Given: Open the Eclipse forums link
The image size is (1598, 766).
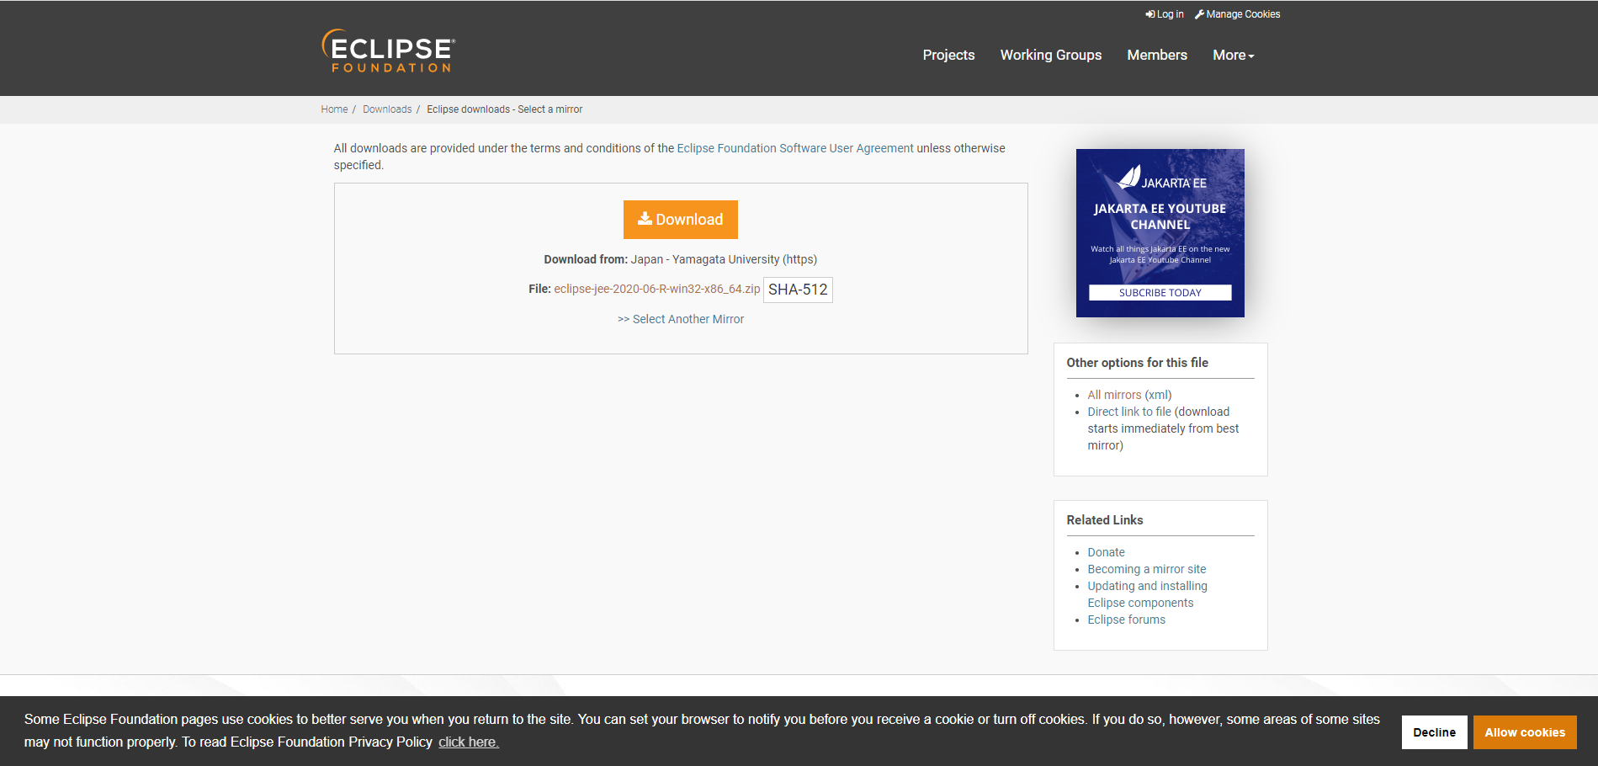Looking at the screenshot, I should click(x=1126, y=620).
